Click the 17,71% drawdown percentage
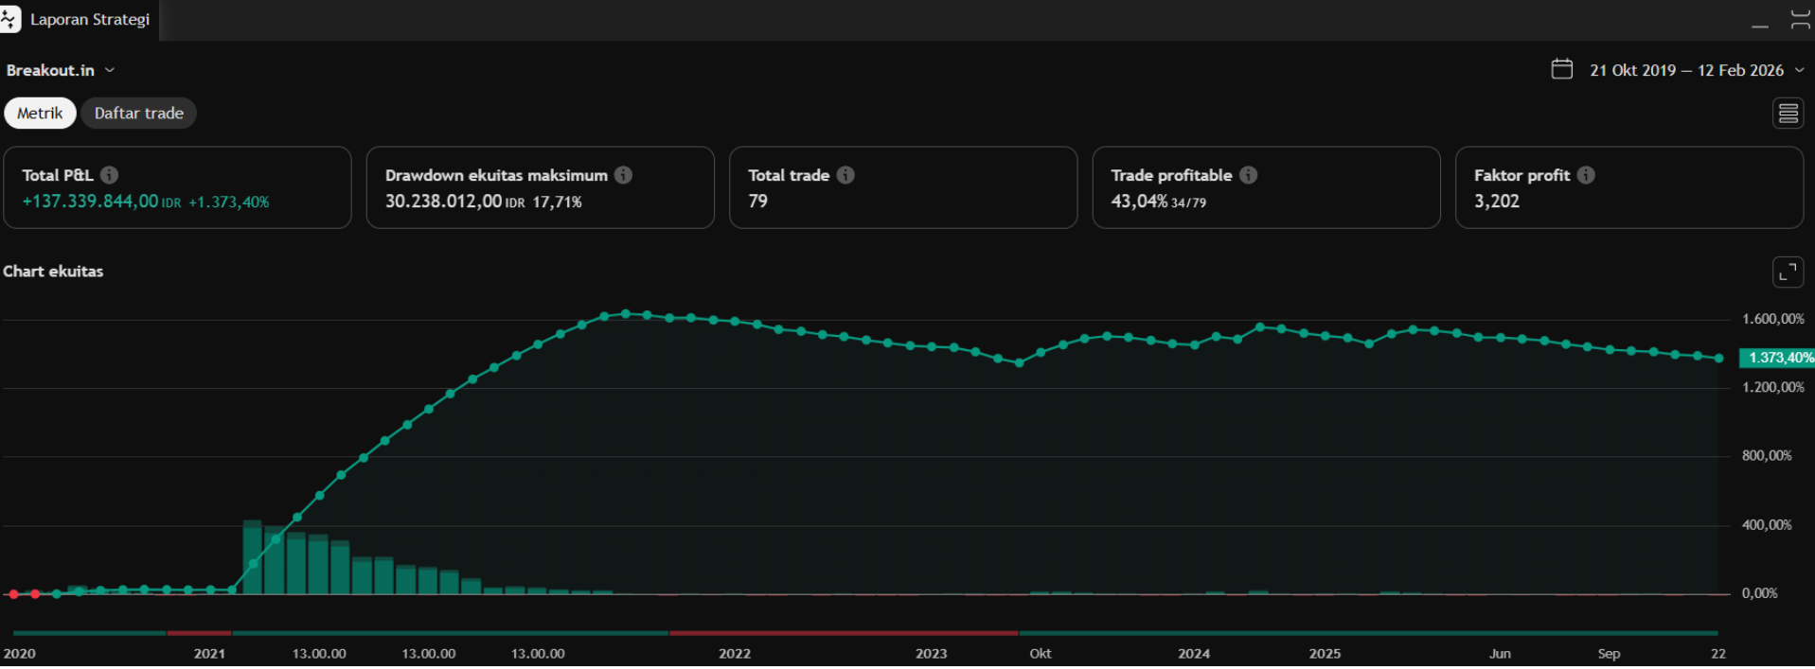This screenshot has width=1815, height=669. coord(557,202)
